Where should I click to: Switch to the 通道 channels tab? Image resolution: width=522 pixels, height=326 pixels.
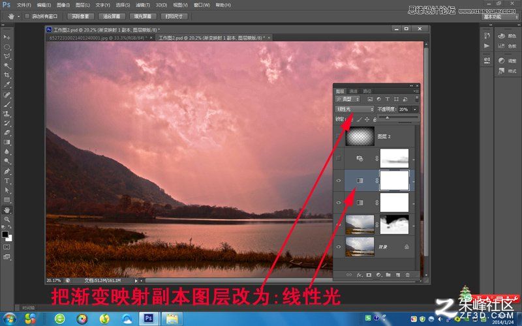tap(354, 91)
